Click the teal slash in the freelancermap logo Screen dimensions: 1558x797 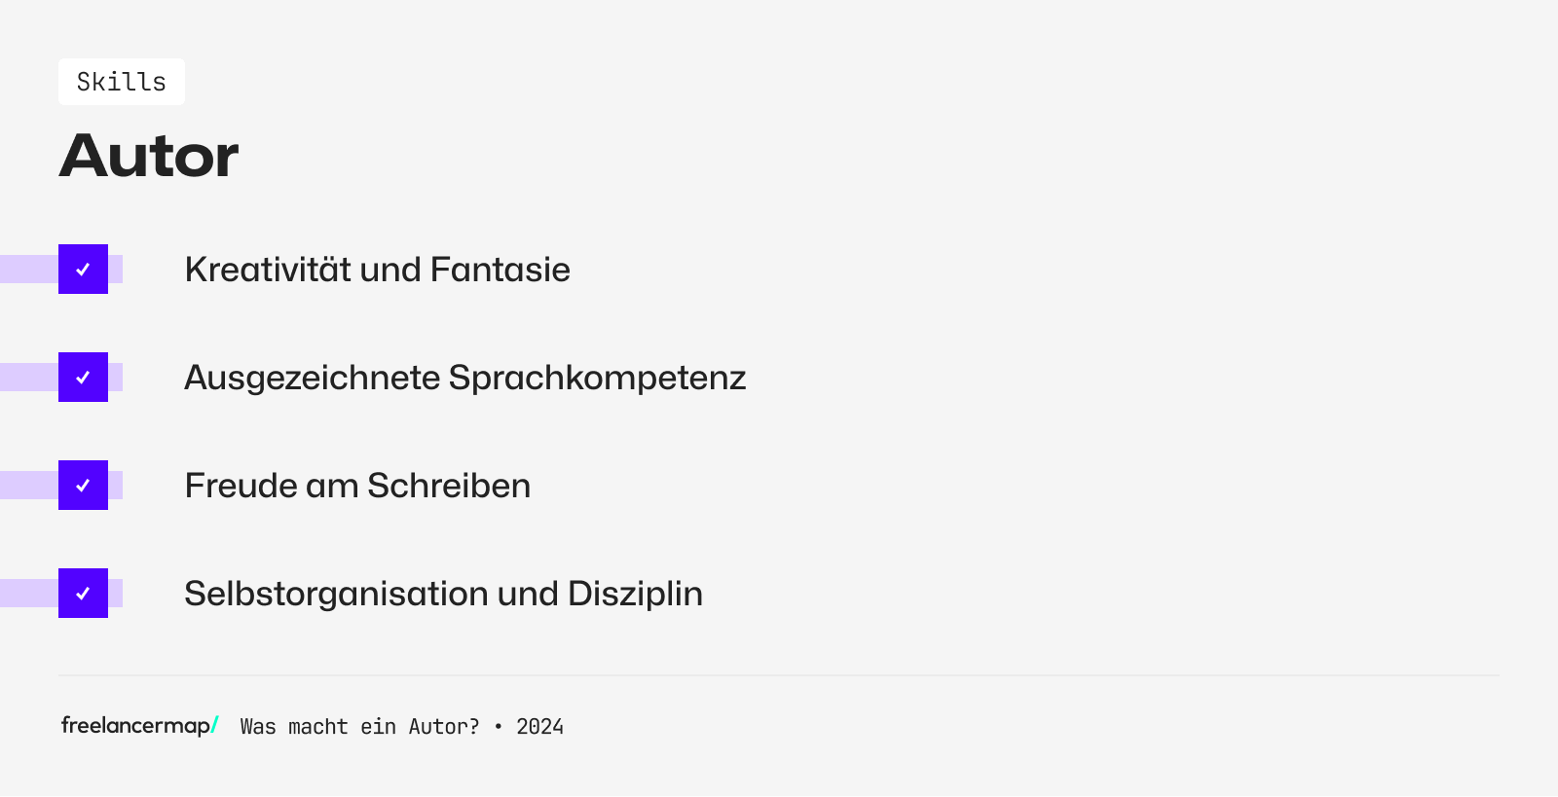(215, 726)
